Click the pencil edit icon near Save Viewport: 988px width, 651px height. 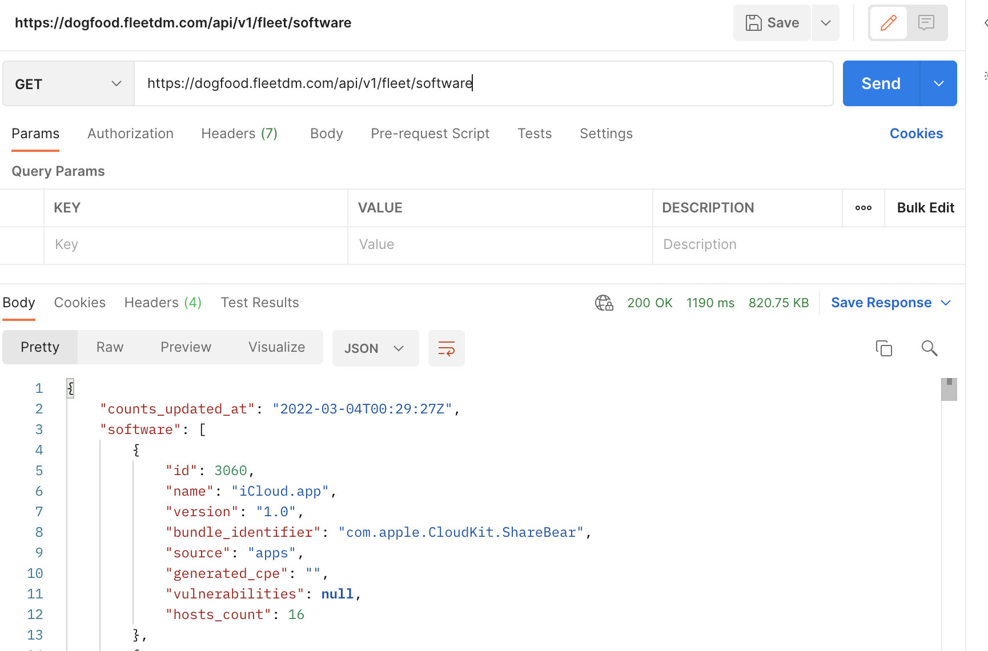coord(888,23)
